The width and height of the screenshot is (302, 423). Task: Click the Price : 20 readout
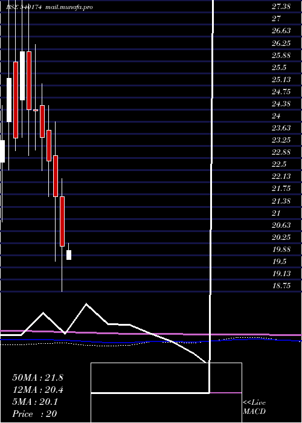pos(34,414)
